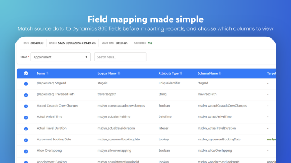Click the DateTime attribute type cell
This screenshot has width=291, height=163.
[165, 117]
